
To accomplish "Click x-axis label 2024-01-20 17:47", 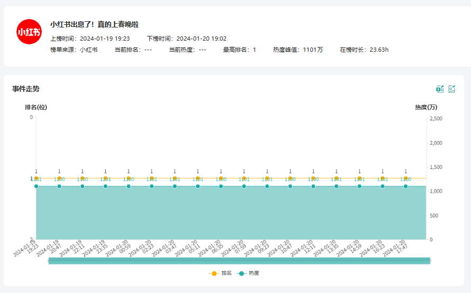I will click(x=395, y=248).
